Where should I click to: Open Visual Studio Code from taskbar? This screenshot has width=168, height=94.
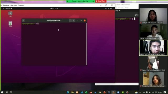pos(82,92)
